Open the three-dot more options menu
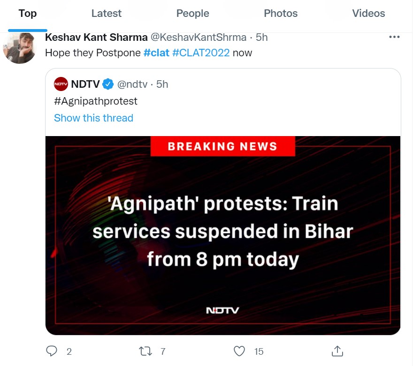413x366 pixels. click(395, 37)
